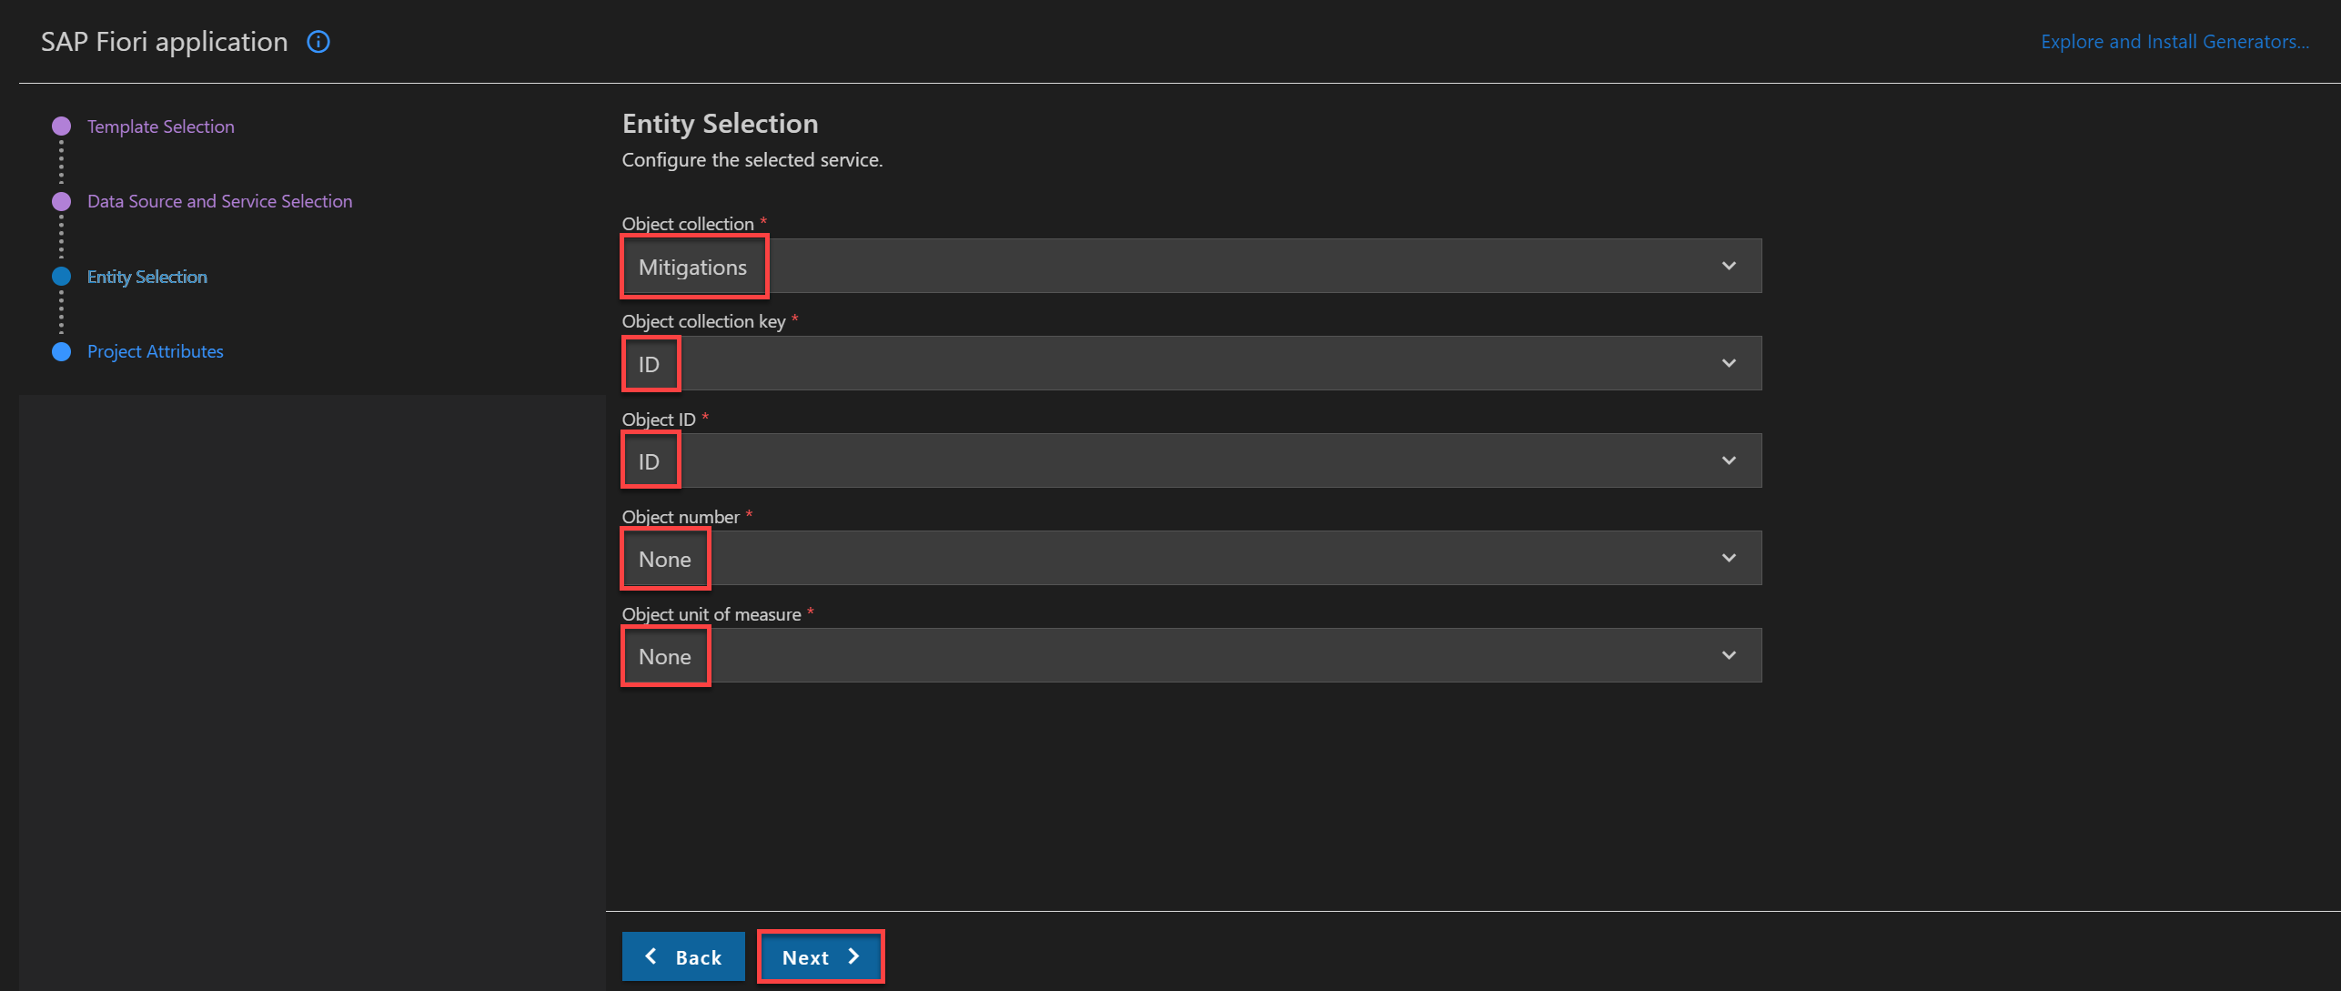This screenshot has width=2341, height=991.
Task: Open the Object unit of measure dropdown
Action: [x=1192, y=655]
